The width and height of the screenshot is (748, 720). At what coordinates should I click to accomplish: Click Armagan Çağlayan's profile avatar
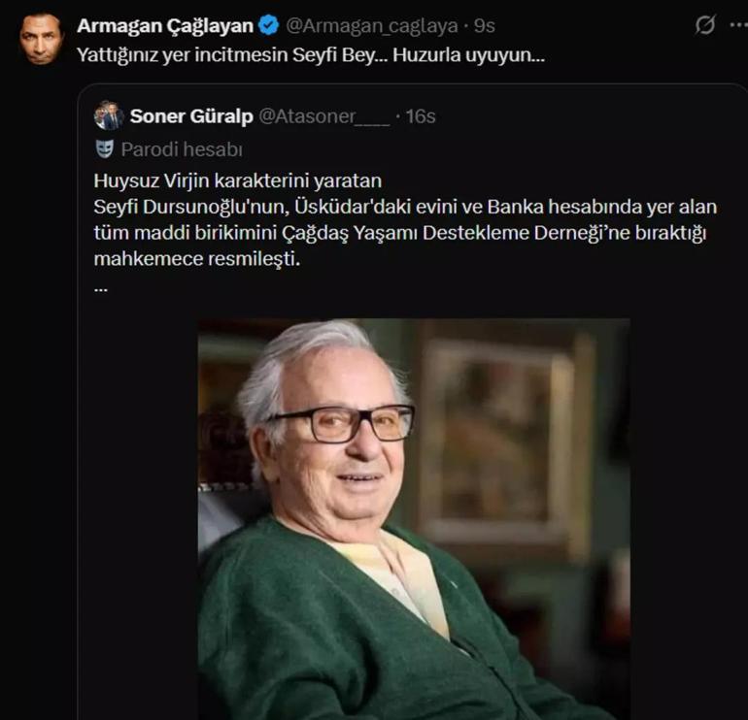42,39
